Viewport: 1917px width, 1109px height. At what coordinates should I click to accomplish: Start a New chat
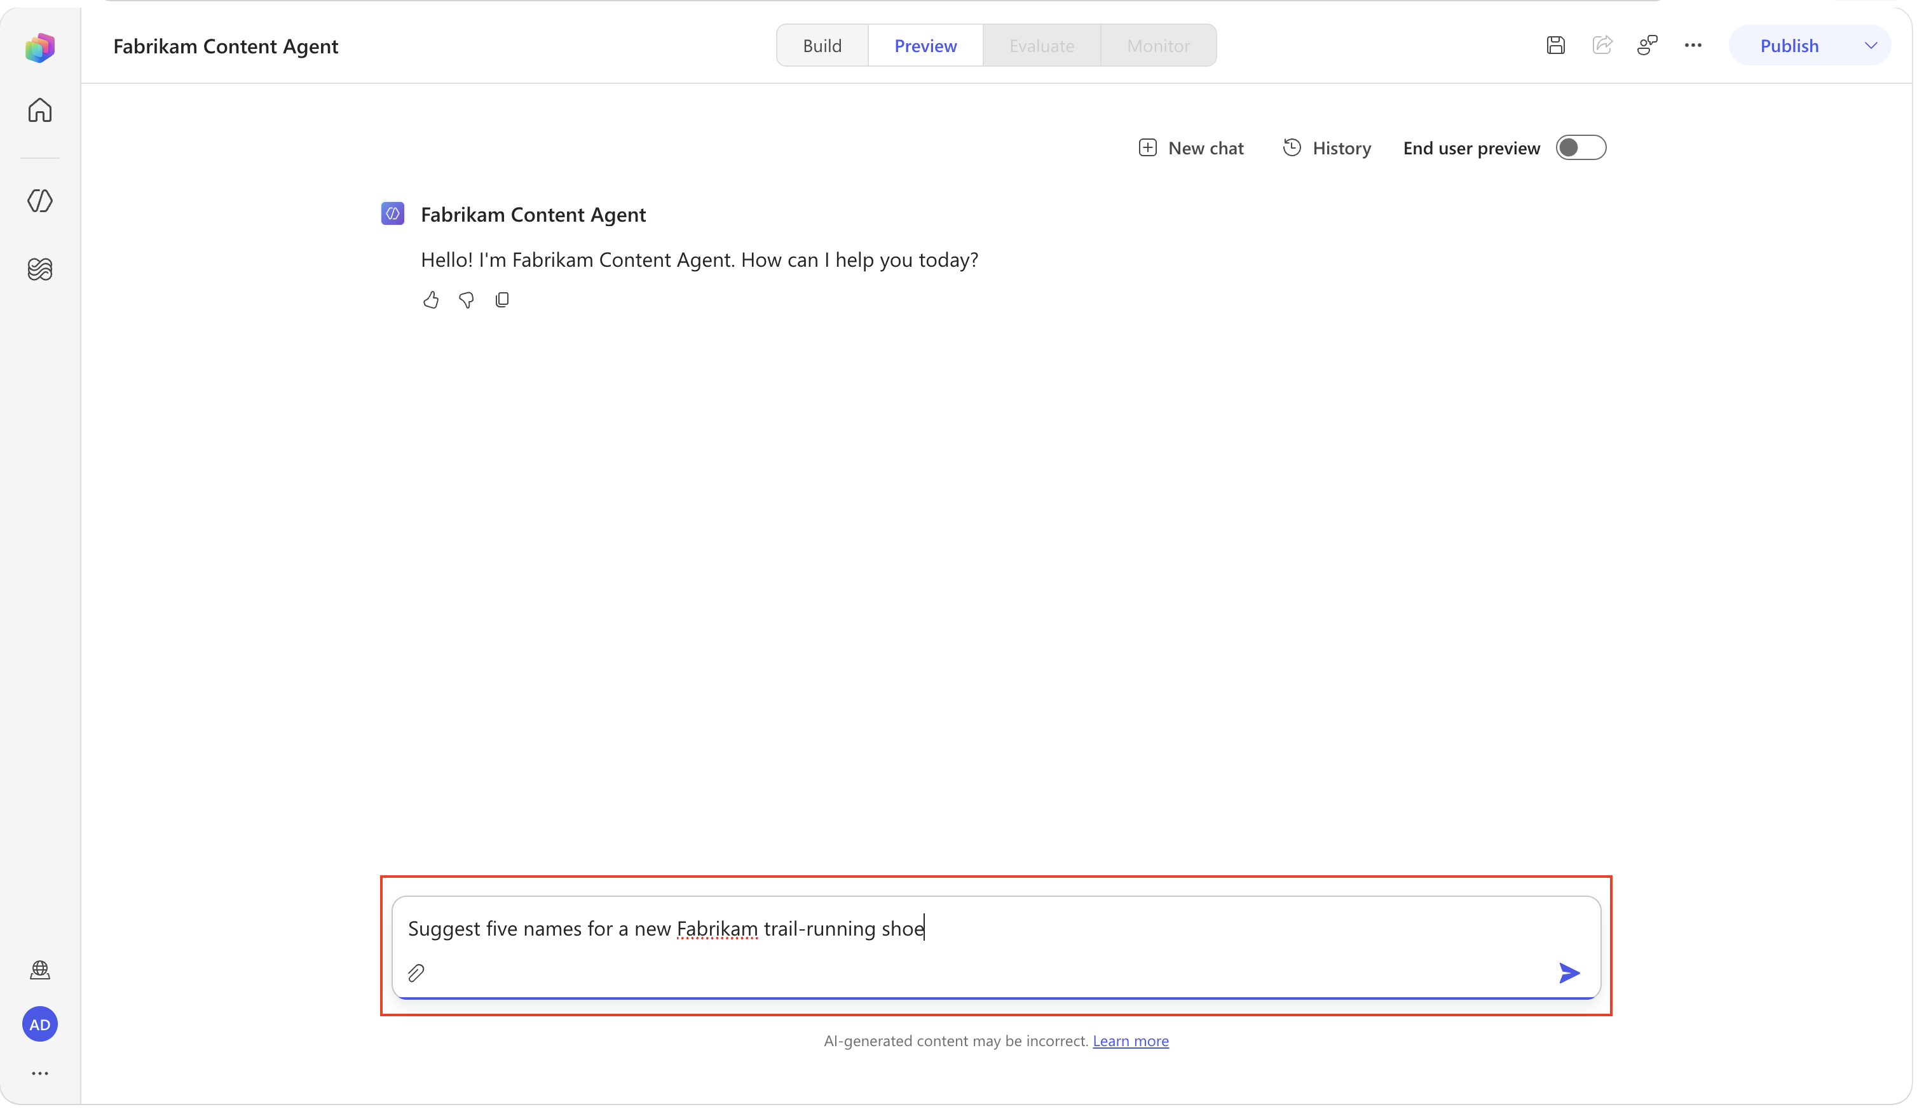click(1190, 147)
